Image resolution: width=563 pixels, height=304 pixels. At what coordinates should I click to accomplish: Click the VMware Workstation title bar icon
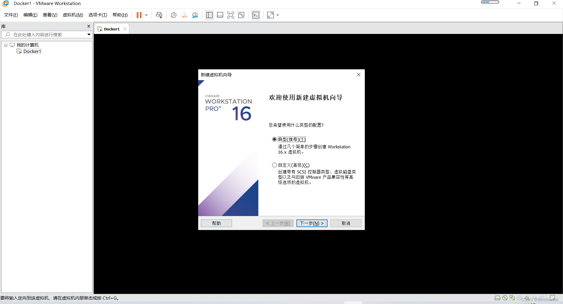[6, 4]
